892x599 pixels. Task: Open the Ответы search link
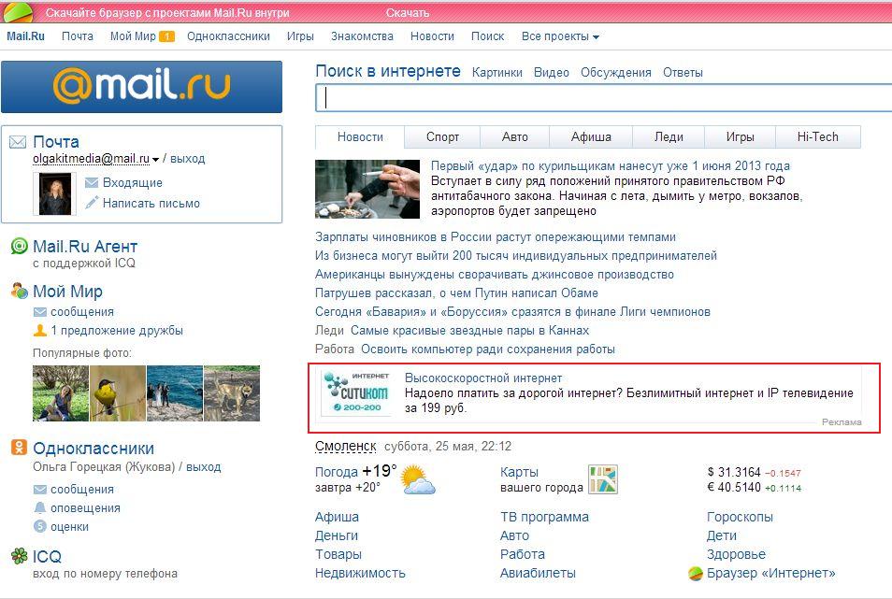pyautogui.click(x=683, y=73)
